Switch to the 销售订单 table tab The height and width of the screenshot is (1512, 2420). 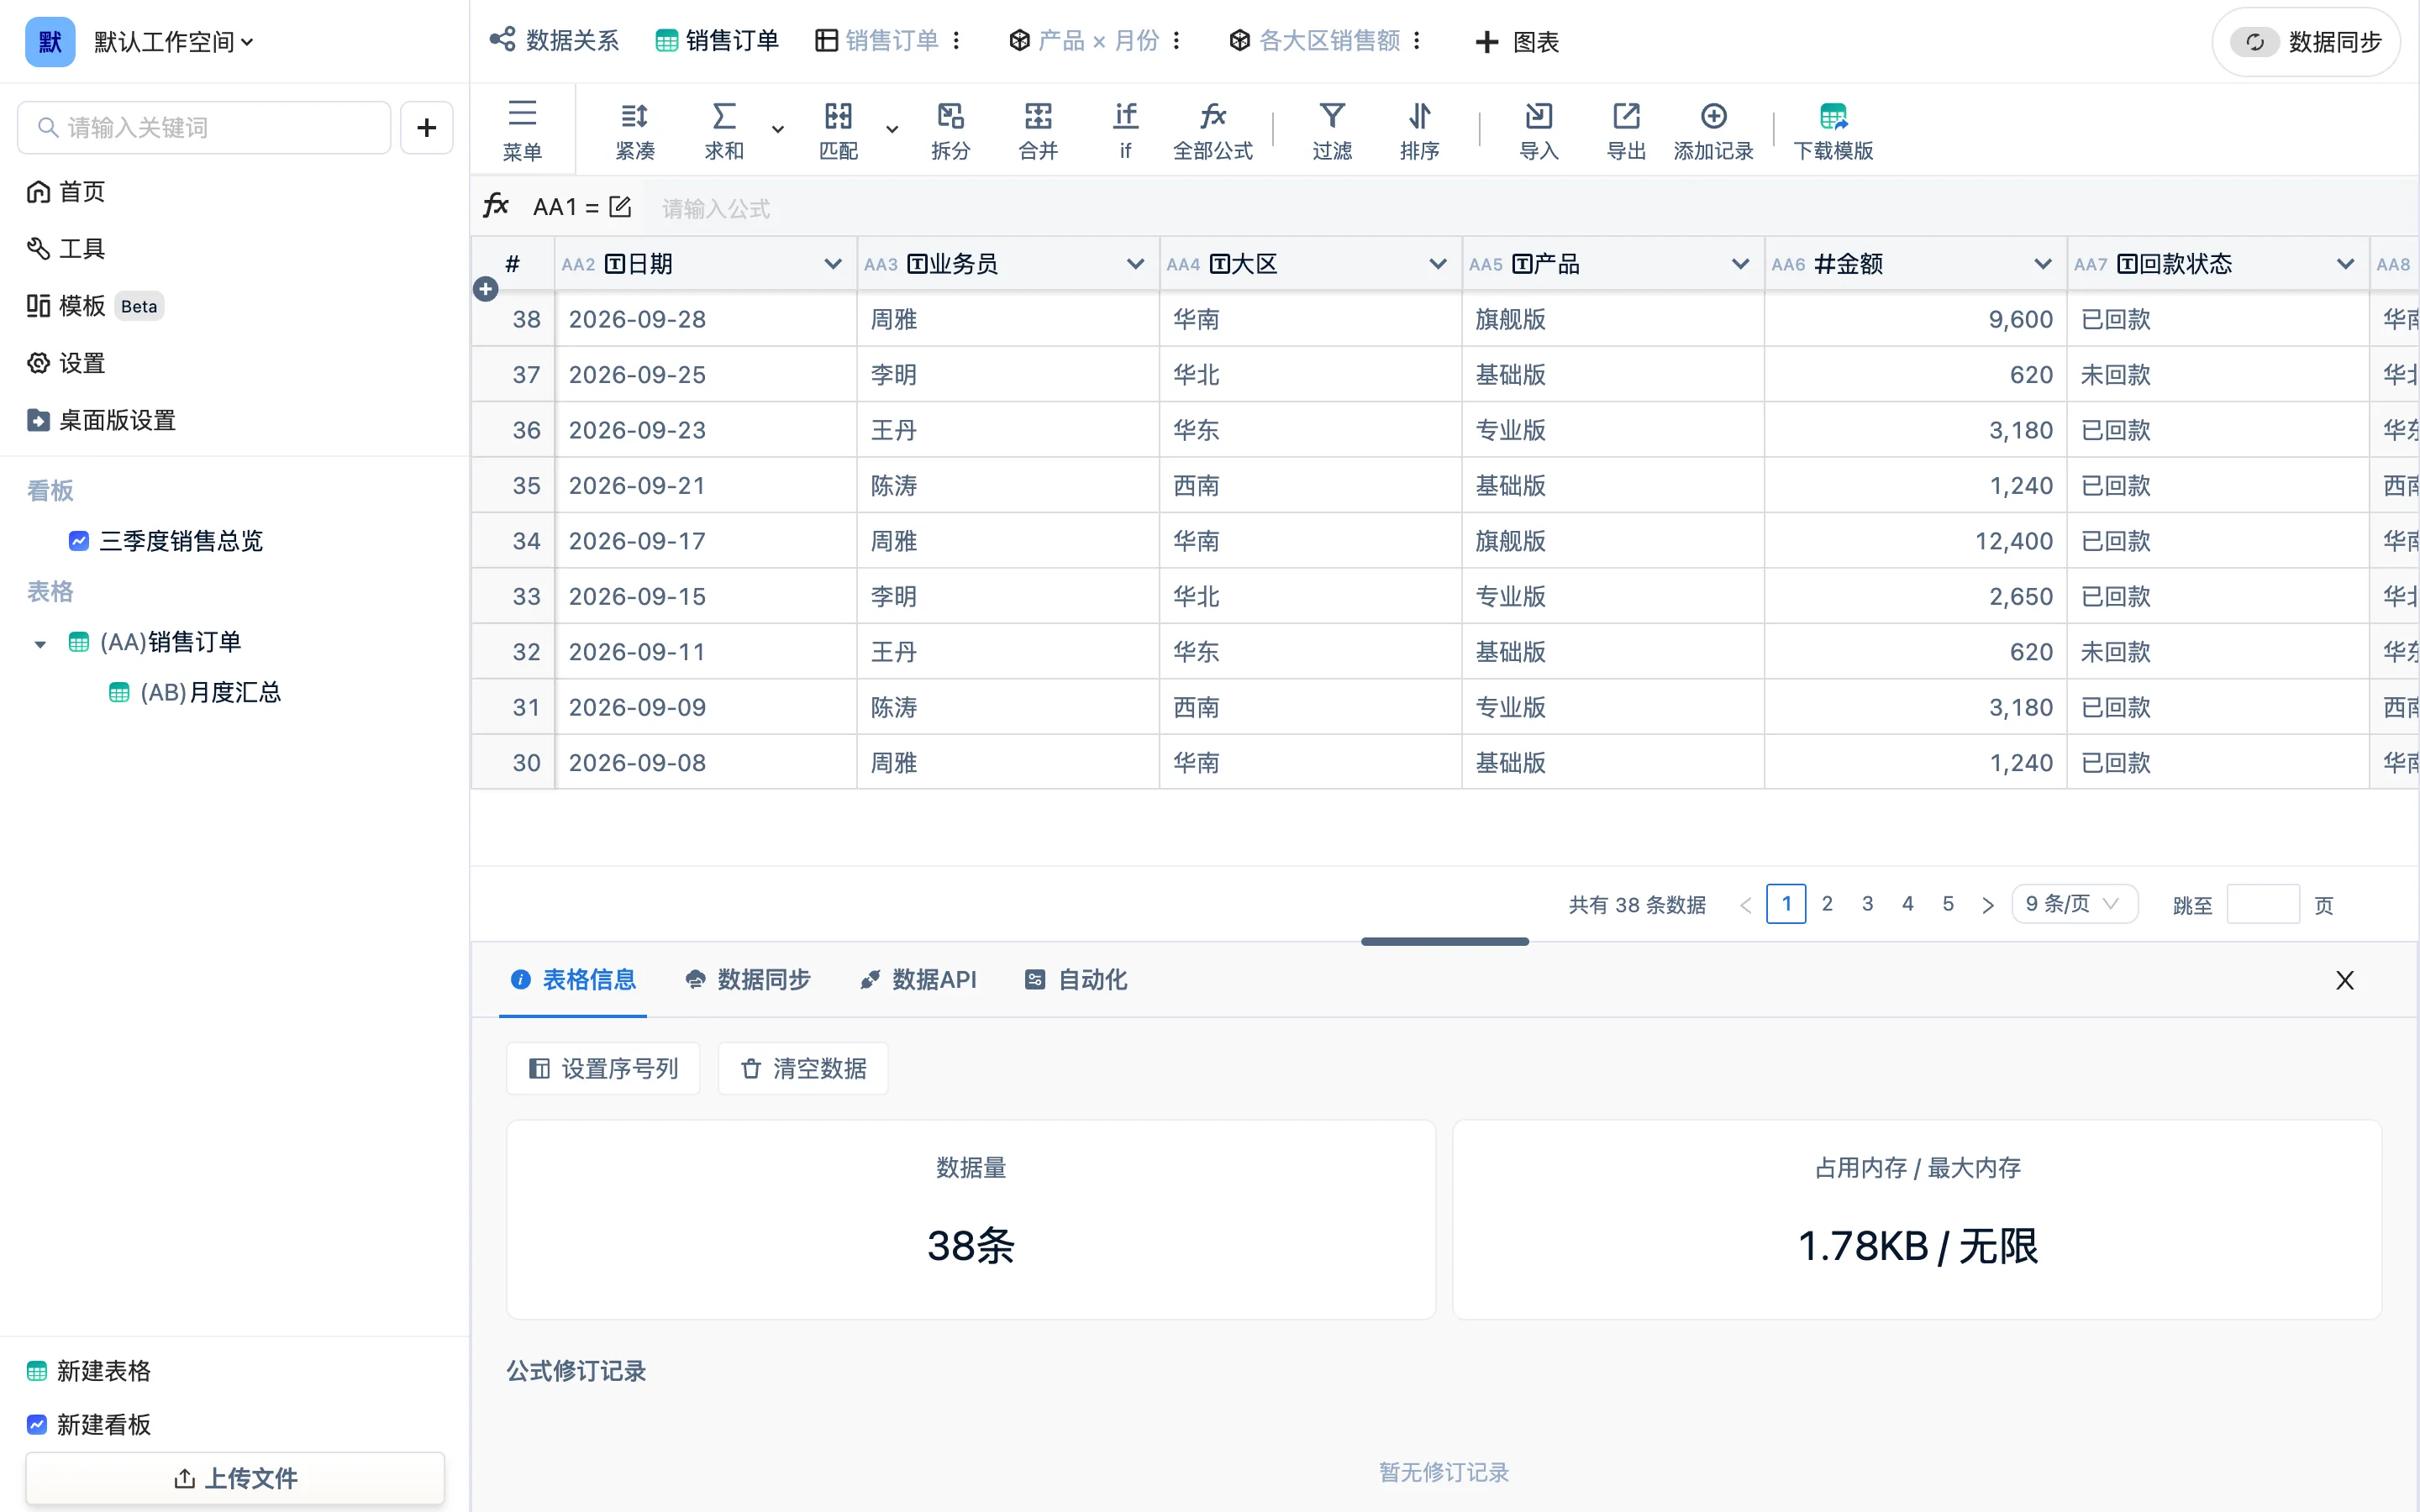(x=717, y=40)
